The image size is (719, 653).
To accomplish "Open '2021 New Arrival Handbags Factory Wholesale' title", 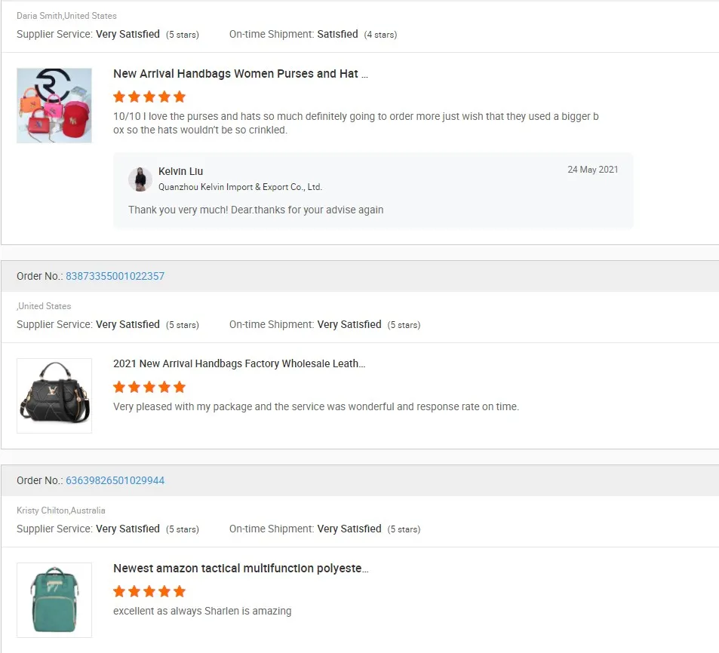I will [239, 363].
